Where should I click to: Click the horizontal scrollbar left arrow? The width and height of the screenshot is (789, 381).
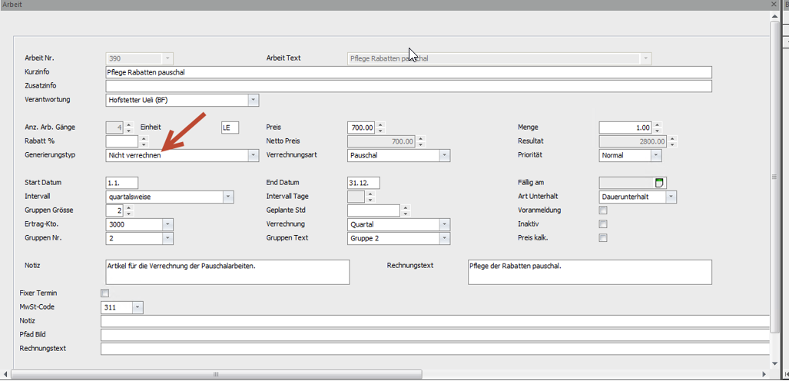point(5,374)
